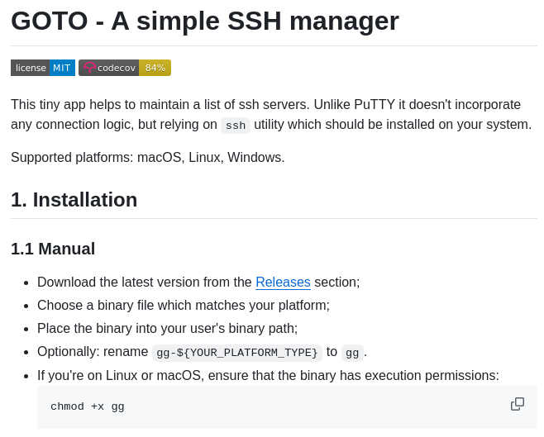Click the "Download the latest version" text
Screen dimensions: 544x437
click(145, 283)
